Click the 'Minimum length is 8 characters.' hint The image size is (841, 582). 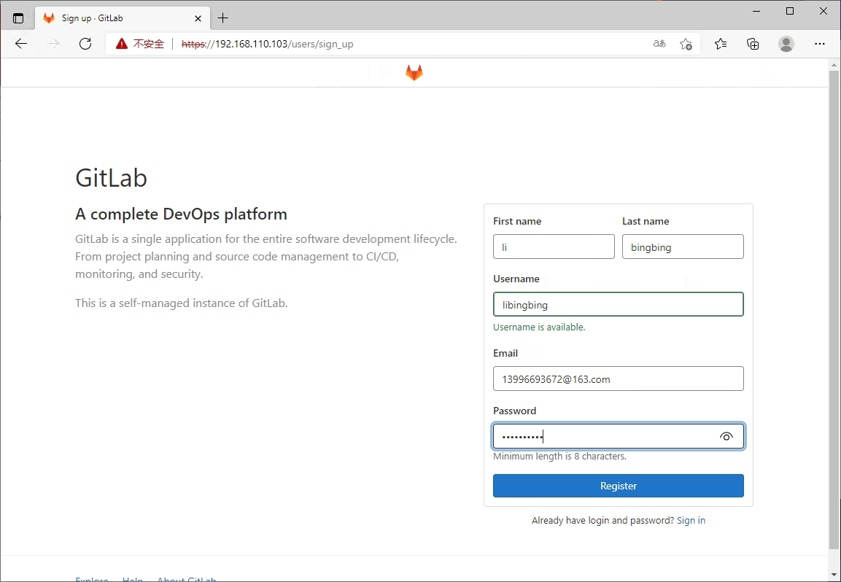pyautogui.click(x=559, y=457)
